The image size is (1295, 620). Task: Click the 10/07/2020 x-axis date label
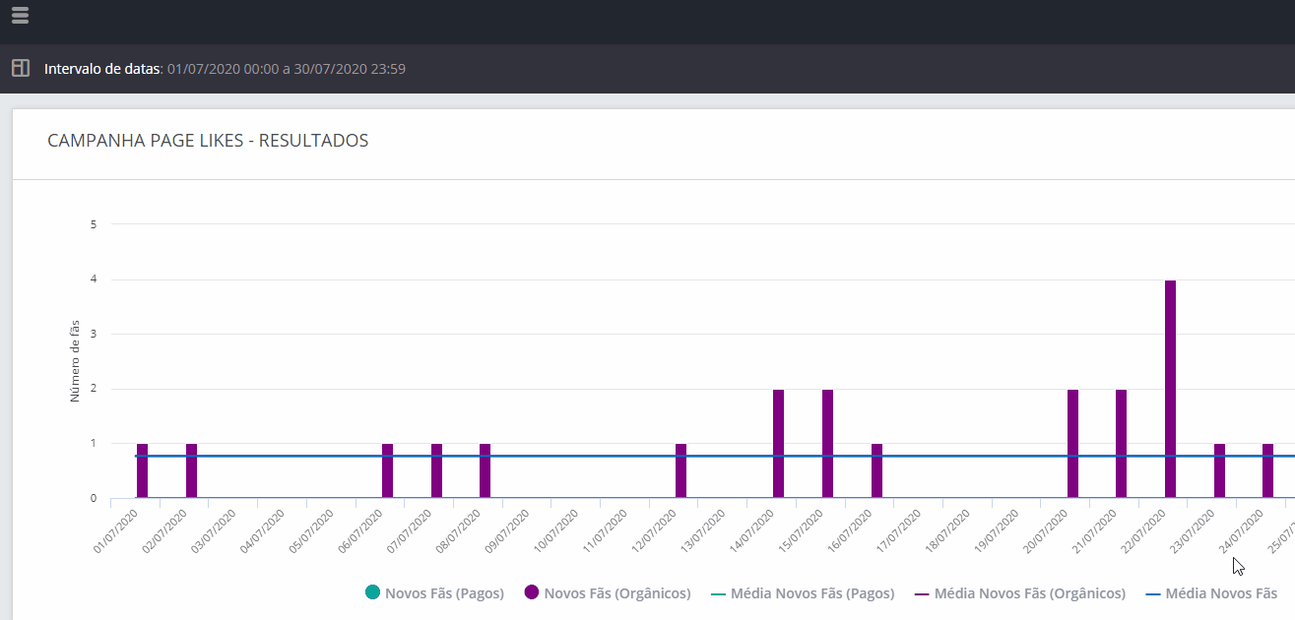[558, 530]
